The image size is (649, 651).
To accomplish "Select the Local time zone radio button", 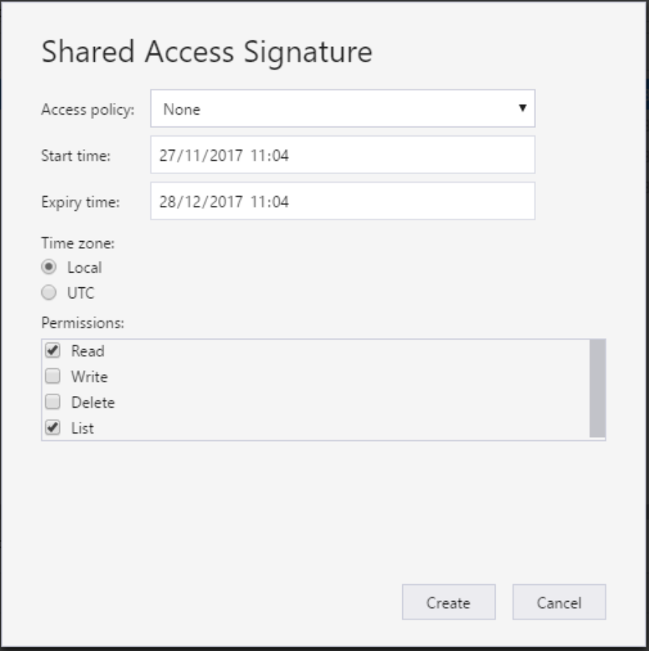I will point(49,267).
